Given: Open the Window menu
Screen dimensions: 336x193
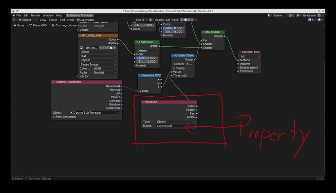Looking at the screenshot, I should click(x=48, y=16).
